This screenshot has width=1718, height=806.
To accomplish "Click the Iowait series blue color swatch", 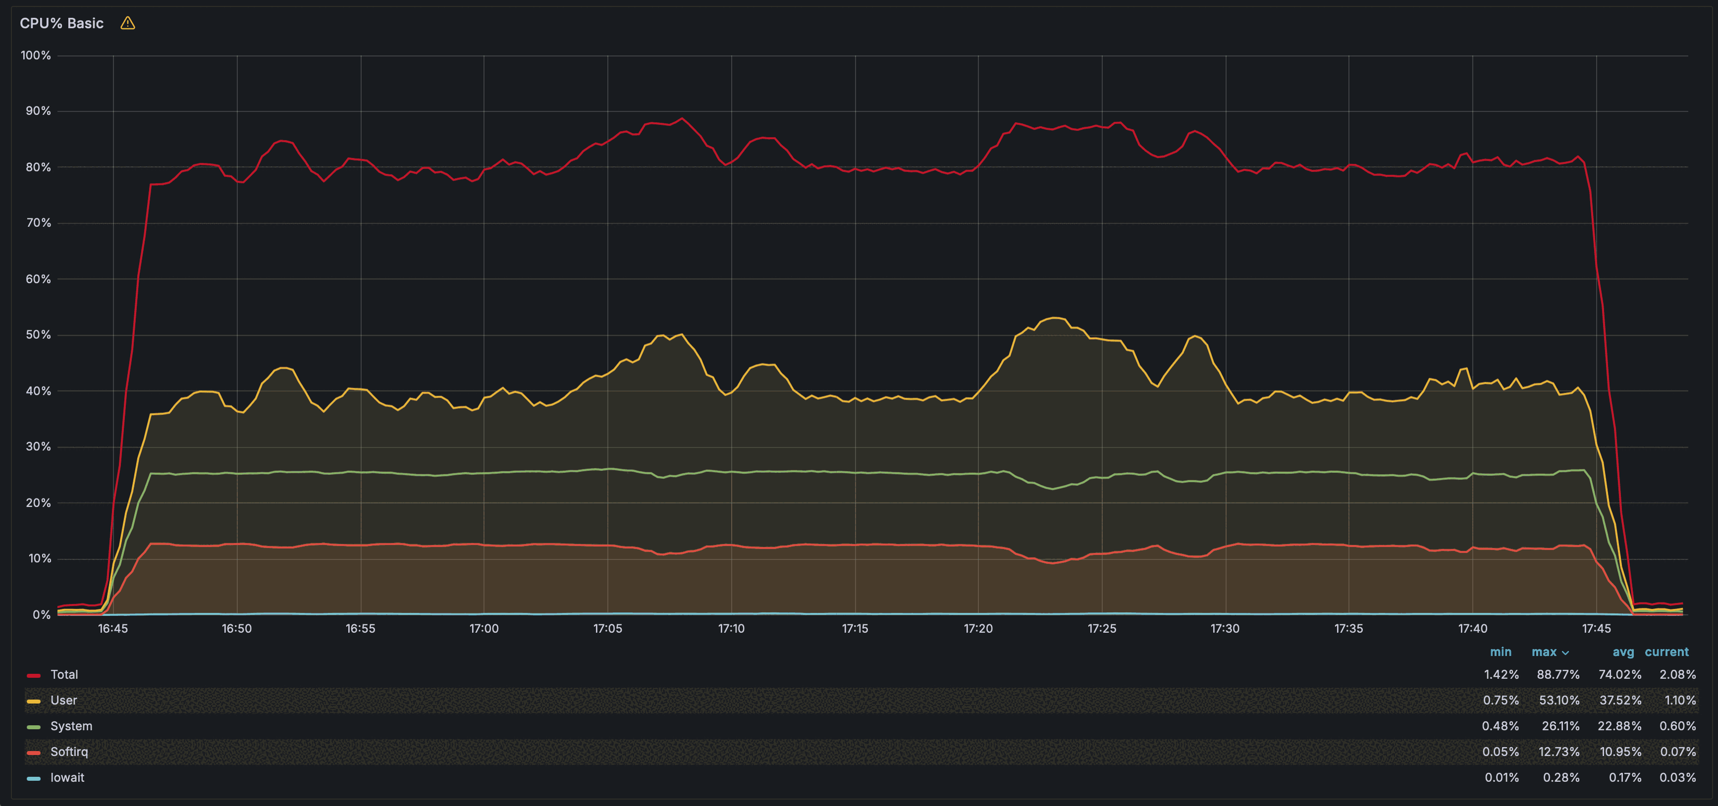I will pyautogui.click(x=33, y=778).
